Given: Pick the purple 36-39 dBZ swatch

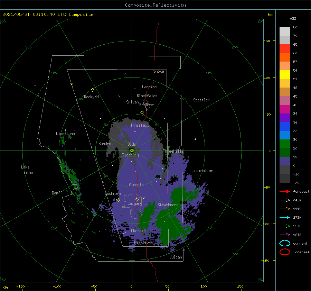Looking at the screenshot, I should [x=285, y=118].
